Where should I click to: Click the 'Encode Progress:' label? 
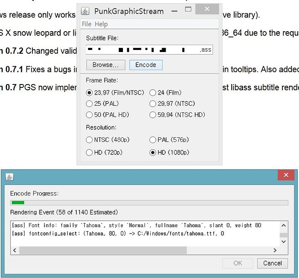pyautogui.click(x=34, y=194)
